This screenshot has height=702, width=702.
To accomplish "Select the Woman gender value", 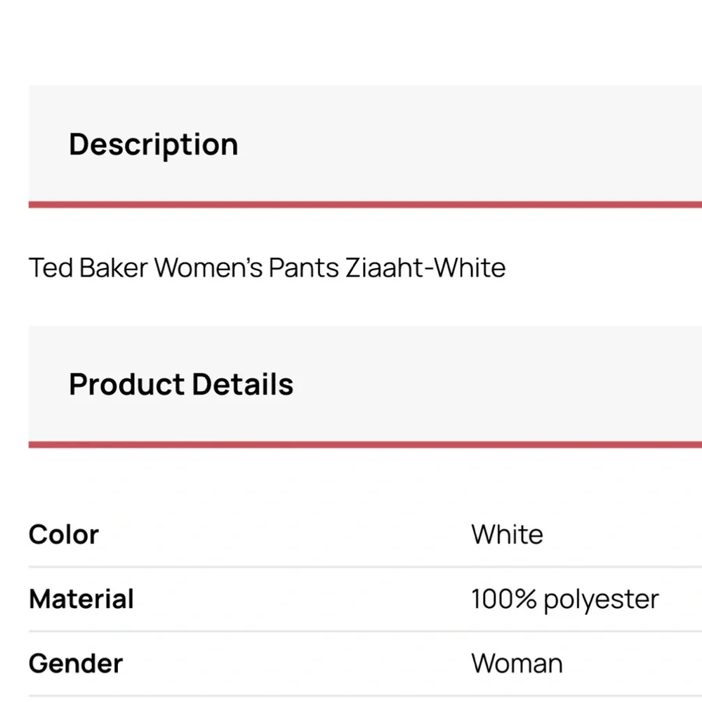I will coord(517,663).
